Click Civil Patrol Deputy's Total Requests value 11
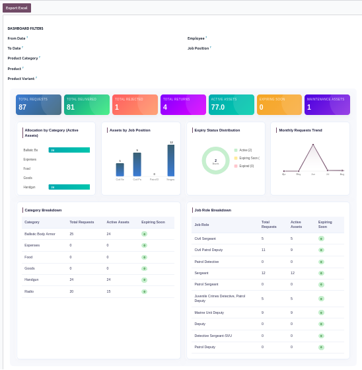Viewport: 362px width, 370px height. 264,250
